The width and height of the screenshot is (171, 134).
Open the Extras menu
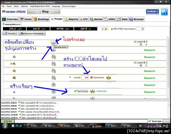[x=16, y=6]
